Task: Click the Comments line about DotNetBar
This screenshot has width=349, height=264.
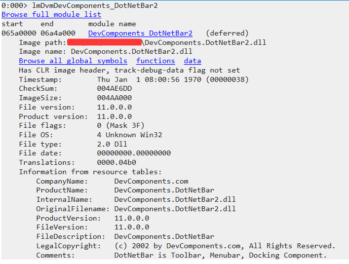Action: point(181,255)
